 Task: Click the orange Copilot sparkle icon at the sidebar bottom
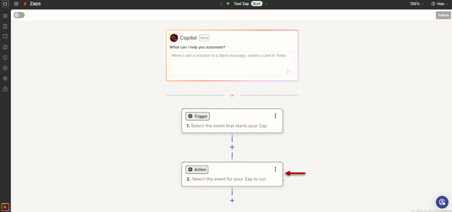[x=5, y=207]
